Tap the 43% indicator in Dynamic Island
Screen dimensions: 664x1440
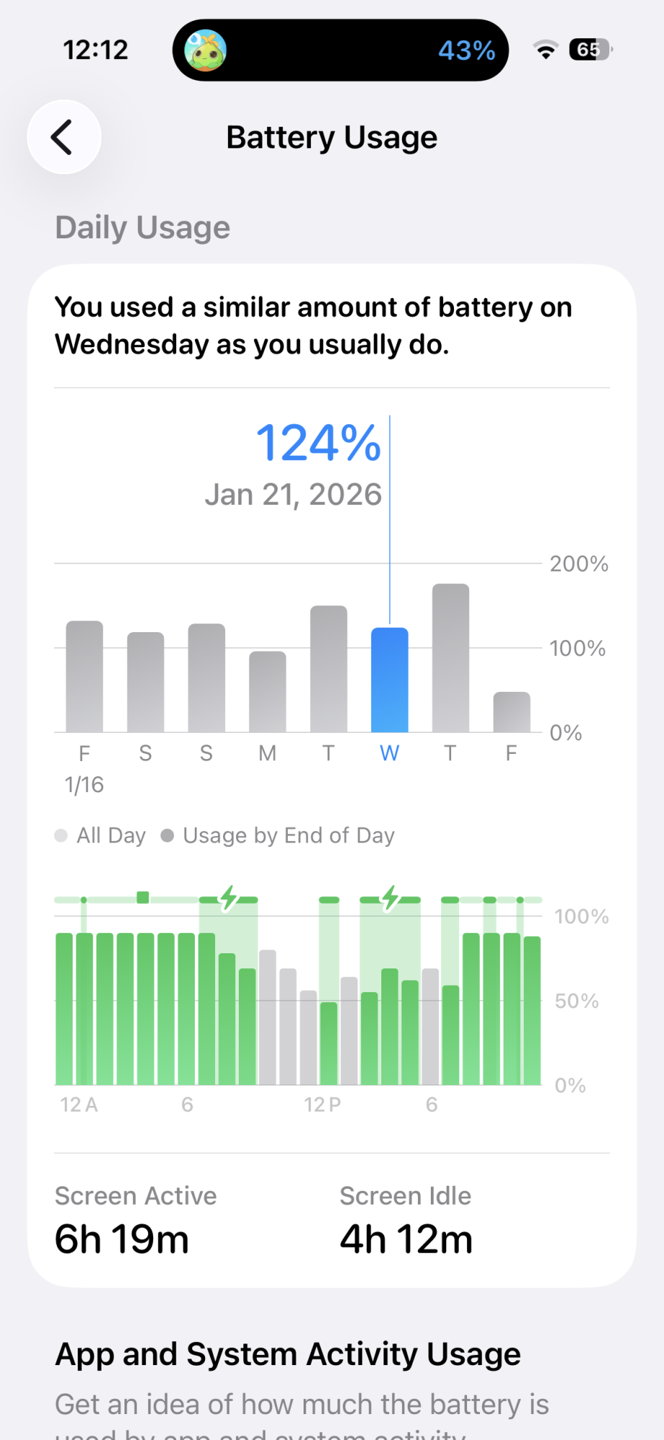(x=466, y=50)
